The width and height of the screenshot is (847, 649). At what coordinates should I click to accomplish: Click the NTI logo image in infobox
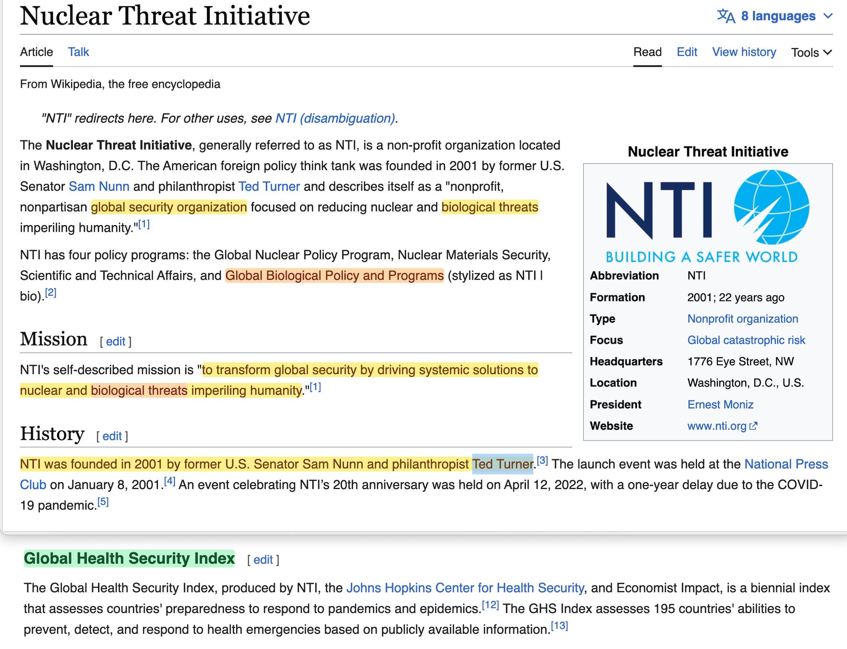pos(707,215)
